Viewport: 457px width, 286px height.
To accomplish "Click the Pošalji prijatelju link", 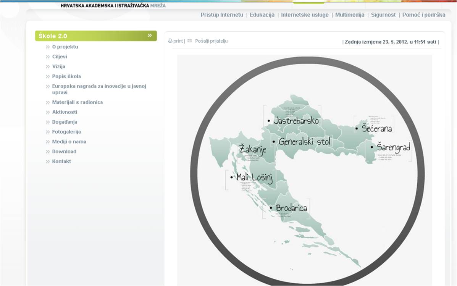I will coord(211,41).
